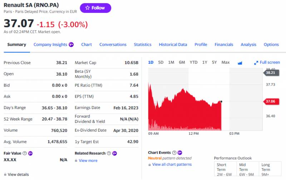The width and height of the screenshot is (286, 180).
Task: Select the 1Y chart range
Action: (x=204, y=62)
